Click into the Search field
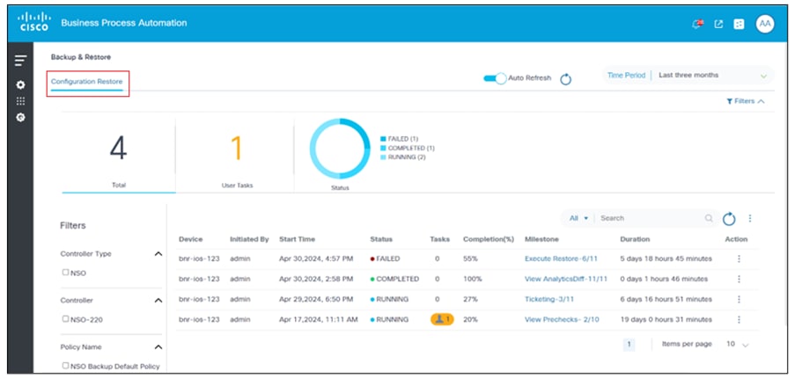 click(x=651, y=218)
